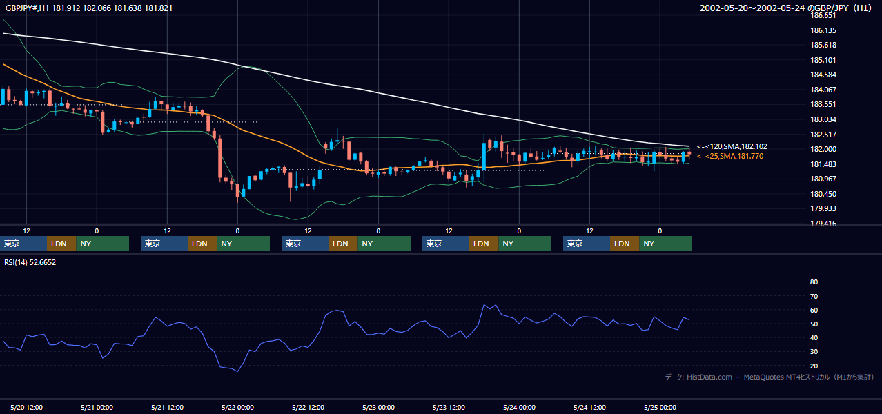
Task: Click RSI scale value 30
Action: (814, 352)
